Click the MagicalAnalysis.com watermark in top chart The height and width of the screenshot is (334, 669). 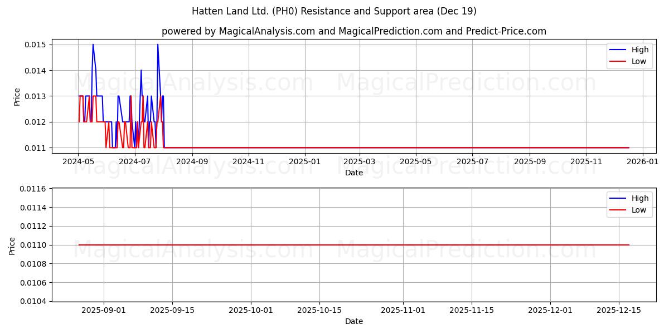pos(192,85)
